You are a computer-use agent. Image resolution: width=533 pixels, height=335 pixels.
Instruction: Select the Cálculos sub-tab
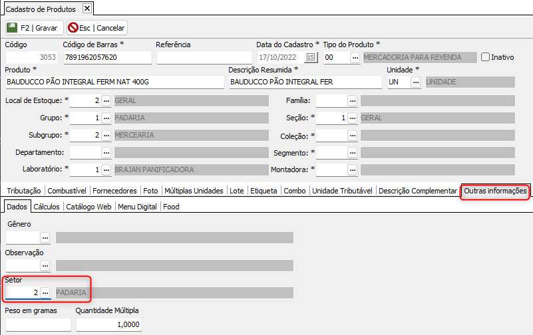coord(47,207)
